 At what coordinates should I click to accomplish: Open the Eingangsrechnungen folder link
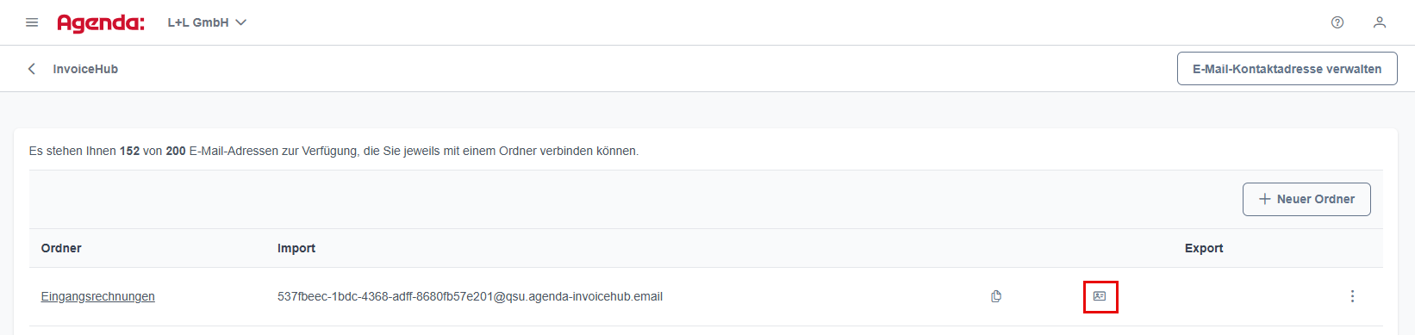98,296
